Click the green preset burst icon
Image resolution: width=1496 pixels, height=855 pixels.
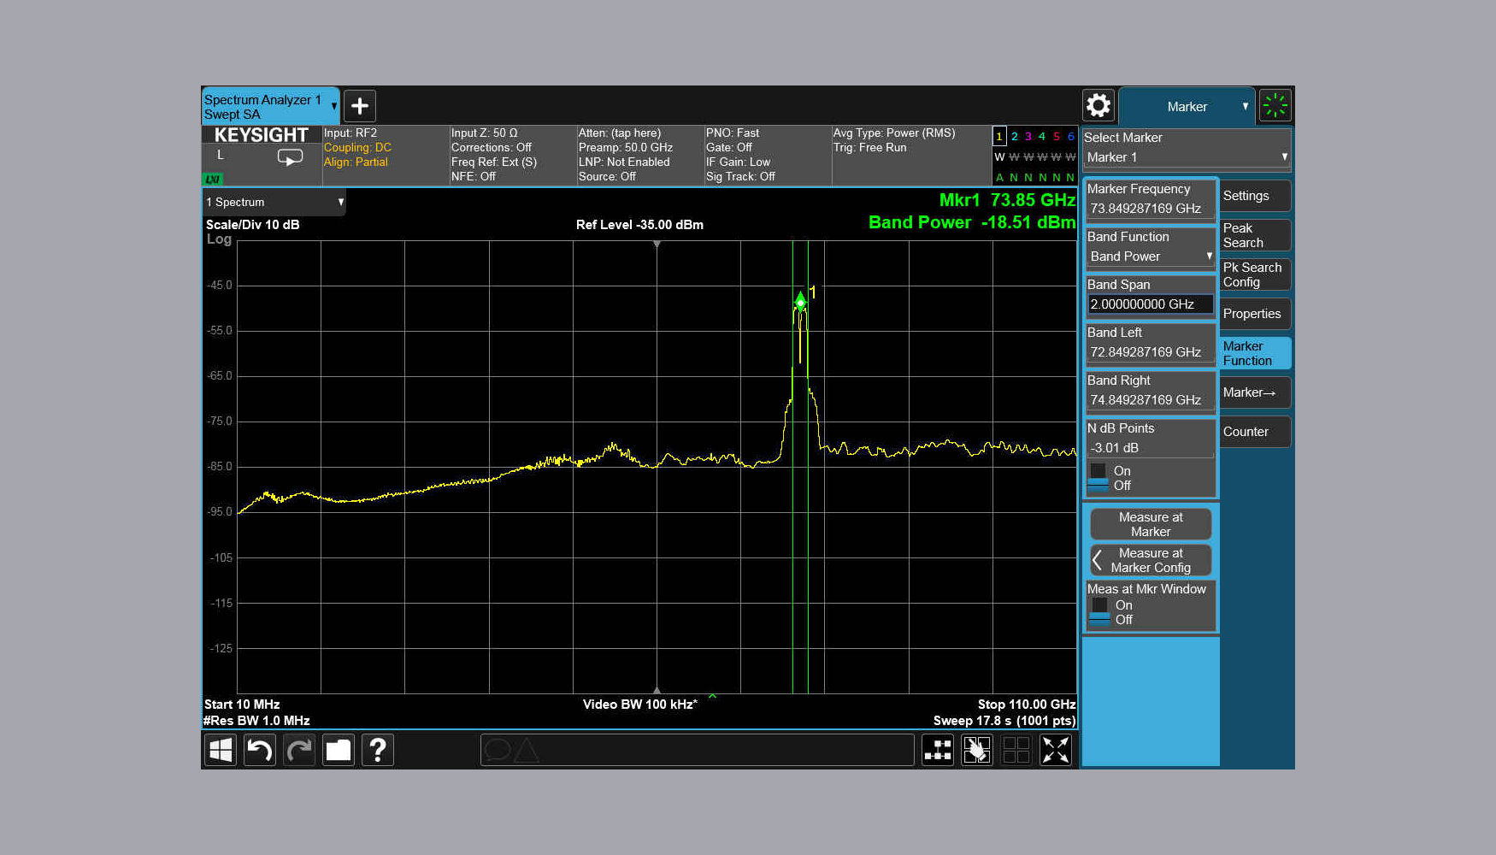tap(1275, 106)
